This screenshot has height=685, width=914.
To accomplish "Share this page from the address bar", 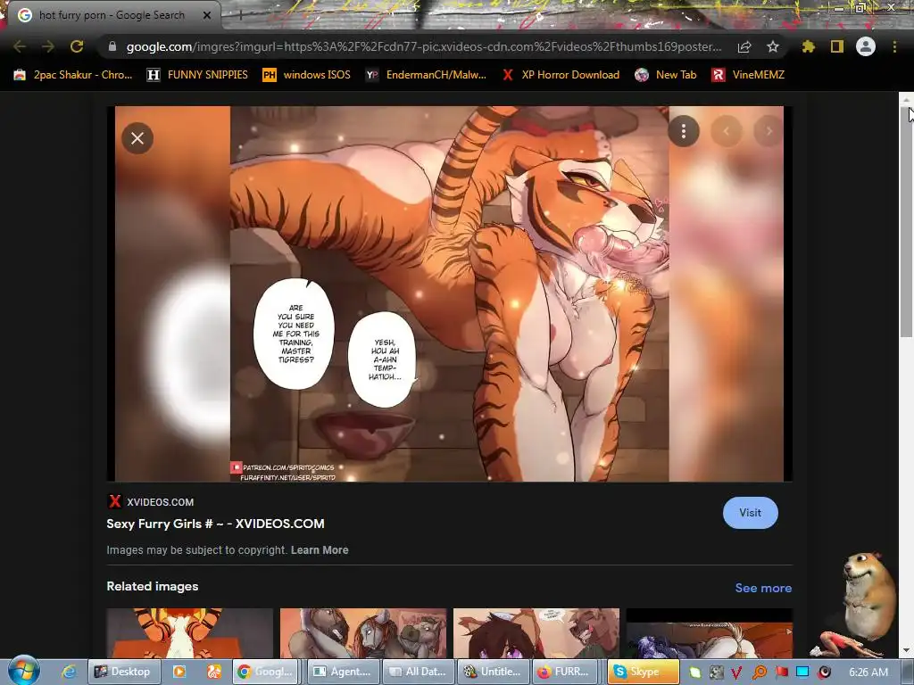I will (744, 46).
